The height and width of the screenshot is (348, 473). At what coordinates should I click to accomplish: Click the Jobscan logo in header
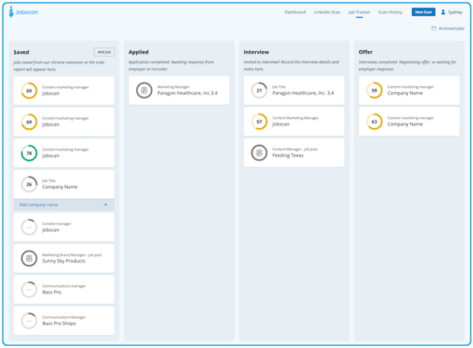23,12
